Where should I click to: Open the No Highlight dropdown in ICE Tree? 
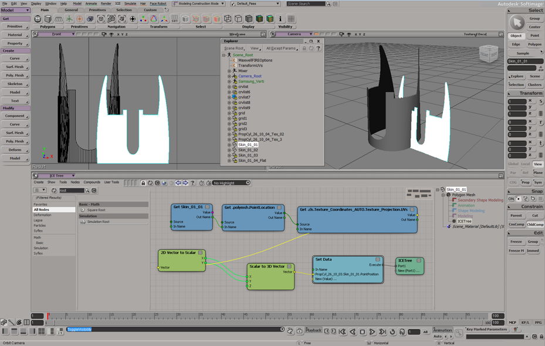tap(232, 183)
